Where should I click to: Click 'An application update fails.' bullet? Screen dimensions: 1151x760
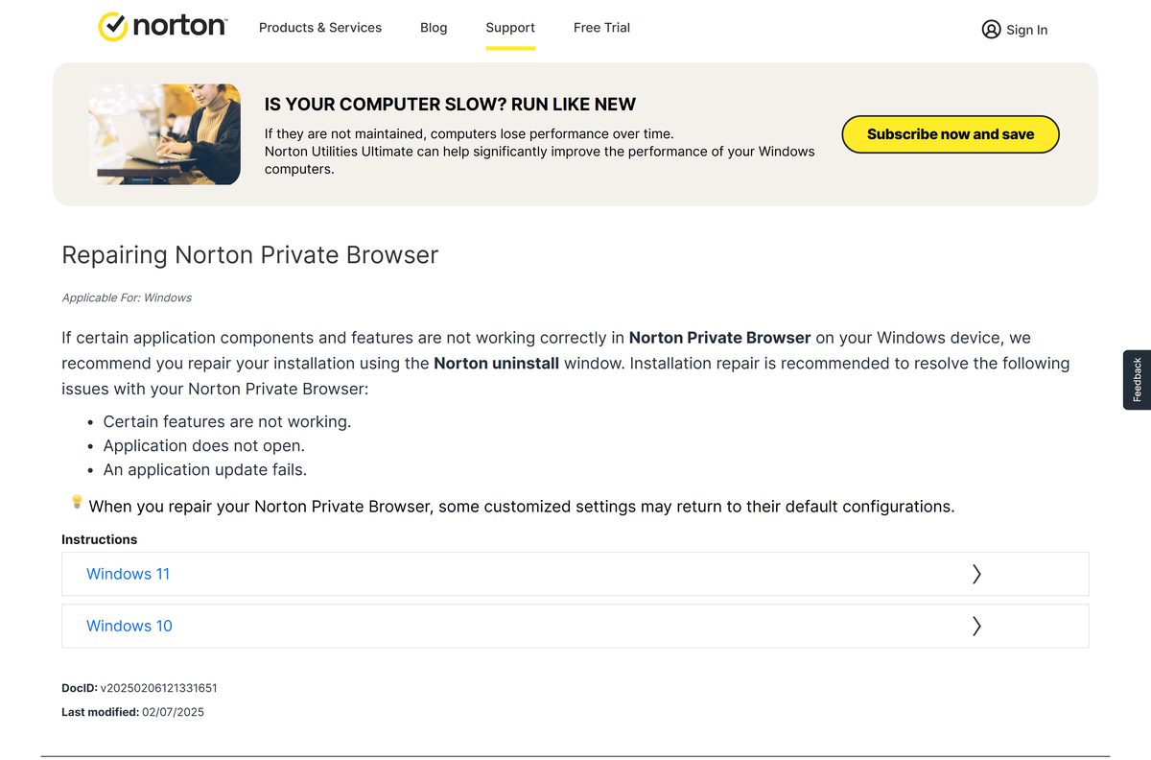pyautogui.click(x=205, y=469)
